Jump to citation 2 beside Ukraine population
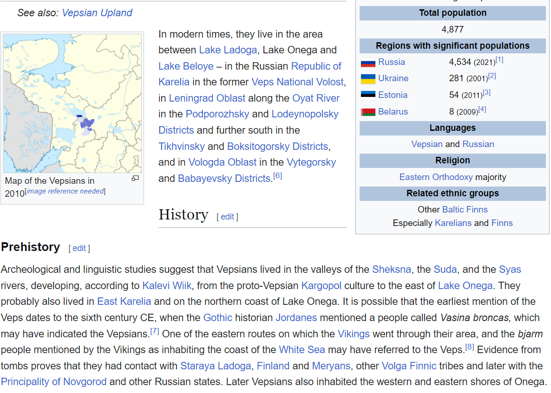This screenshot has width=551, height=393. tap(492, 76)
